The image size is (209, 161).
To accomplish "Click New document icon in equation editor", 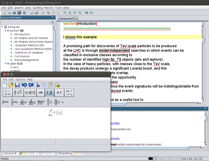I will [5, 85].
